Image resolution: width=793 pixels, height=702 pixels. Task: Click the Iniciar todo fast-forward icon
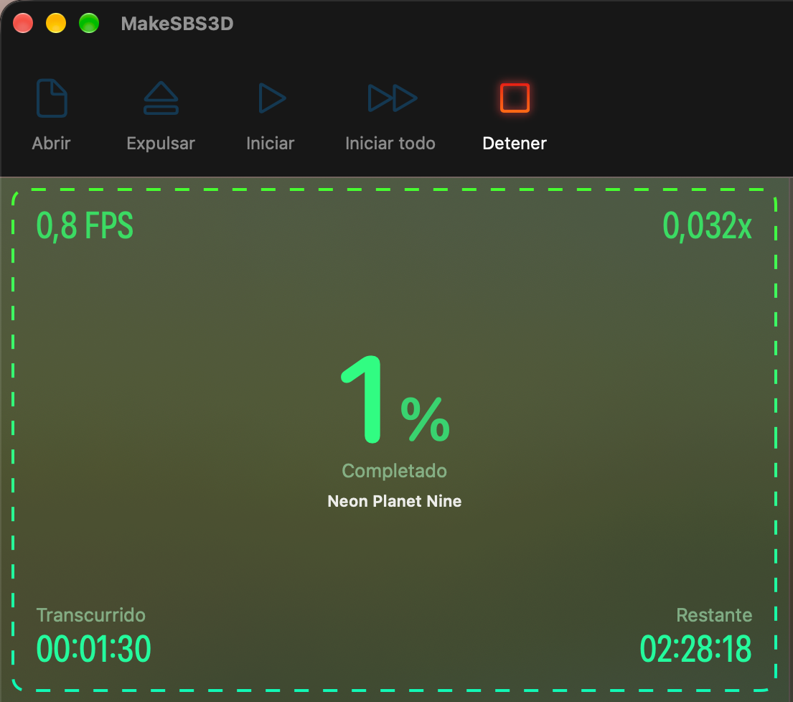[x=393, y=98]
